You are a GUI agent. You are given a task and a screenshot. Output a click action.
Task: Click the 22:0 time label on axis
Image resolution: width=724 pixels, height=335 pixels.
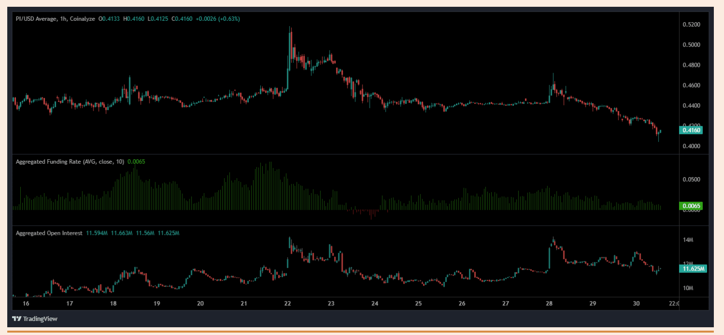click(x=674, y=304)
